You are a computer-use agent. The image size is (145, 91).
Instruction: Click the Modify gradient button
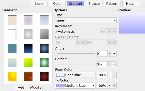[x=36, y=87]
